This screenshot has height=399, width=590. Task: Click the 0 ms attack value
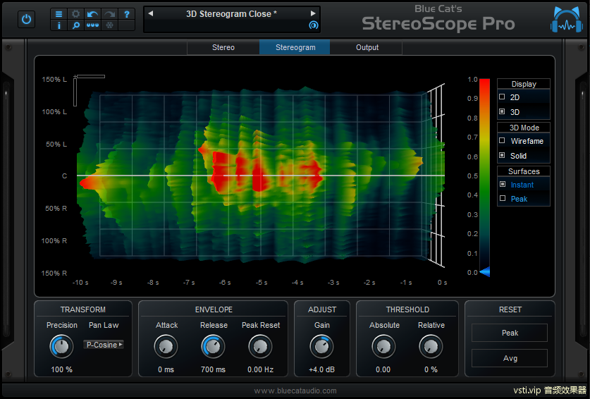pos(166,369)
